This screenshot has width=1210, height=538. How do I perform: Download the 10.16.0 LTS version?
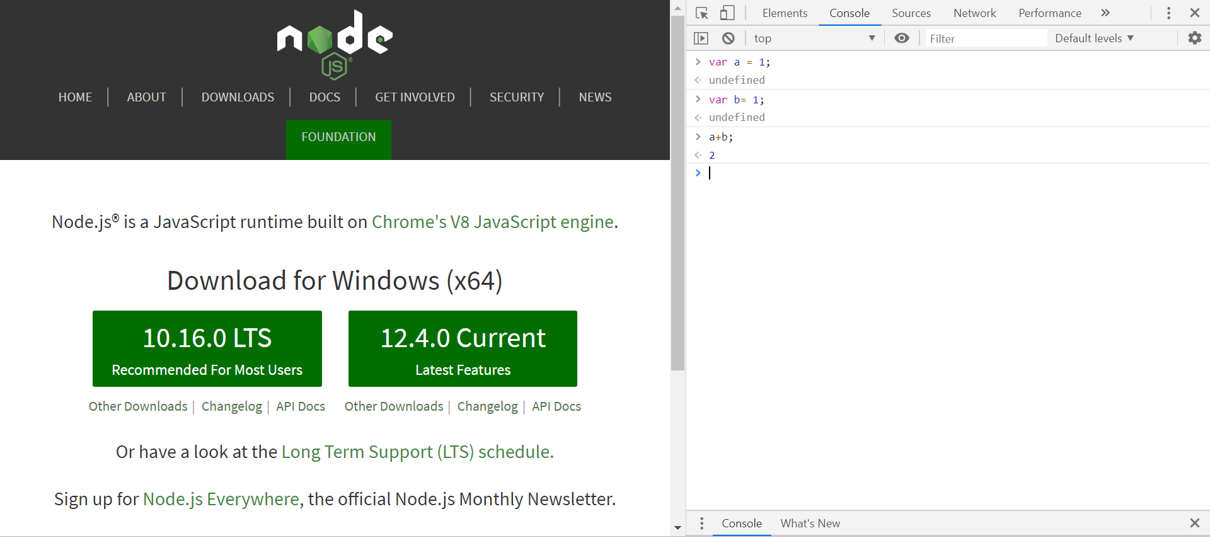coord(207,348)
